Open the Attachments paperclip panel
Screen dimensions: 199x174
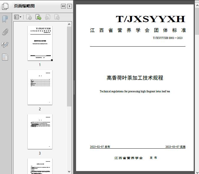click(5, 32)
